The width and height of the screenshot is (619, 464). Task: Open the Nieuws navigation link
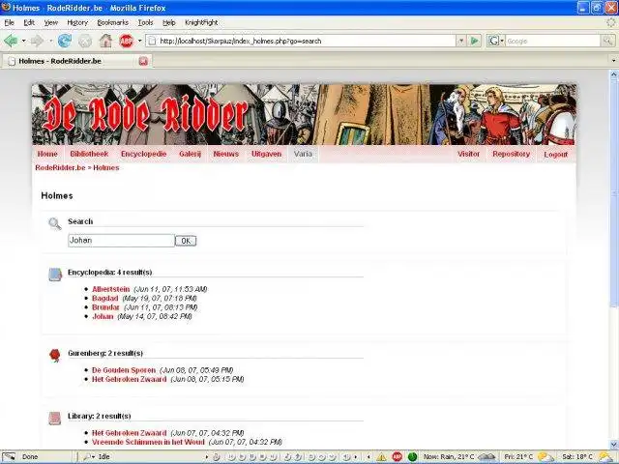[226, 154]
